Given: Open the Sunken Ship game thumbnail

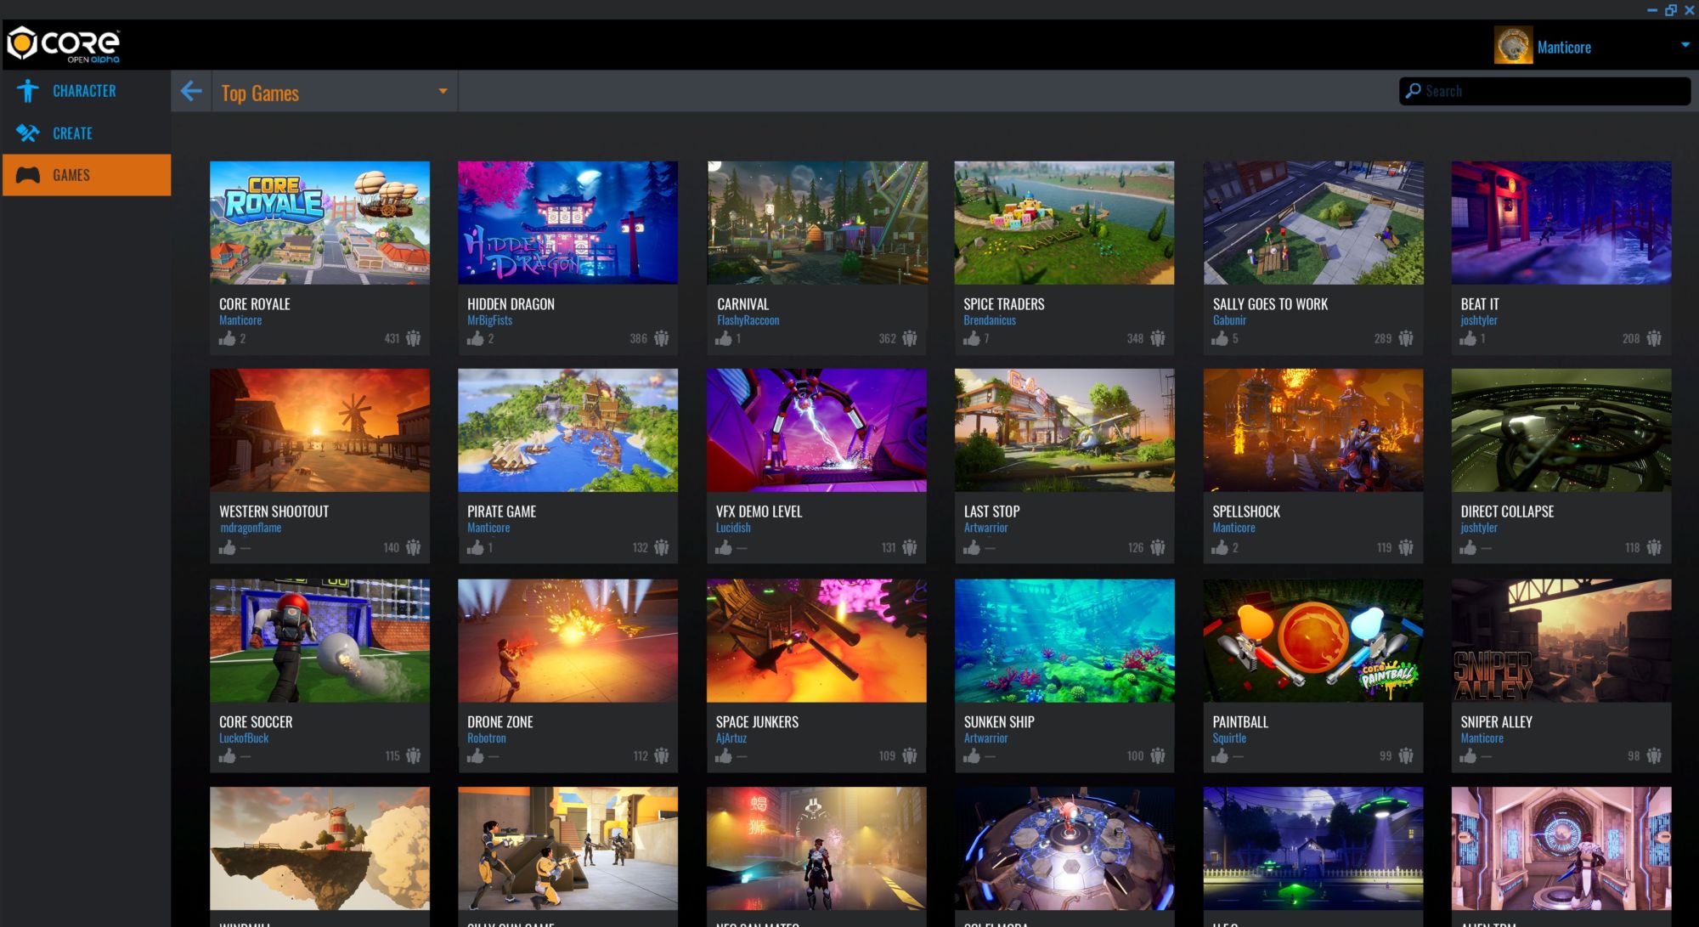Looking at the screenshot, I should click(1064, 641).
